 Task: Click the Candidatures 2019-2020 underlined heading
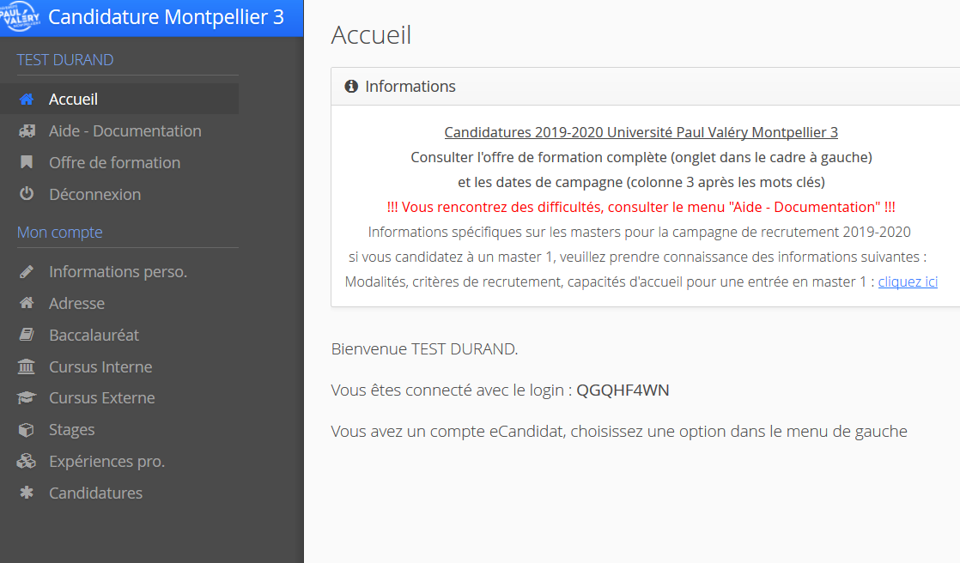641,132
